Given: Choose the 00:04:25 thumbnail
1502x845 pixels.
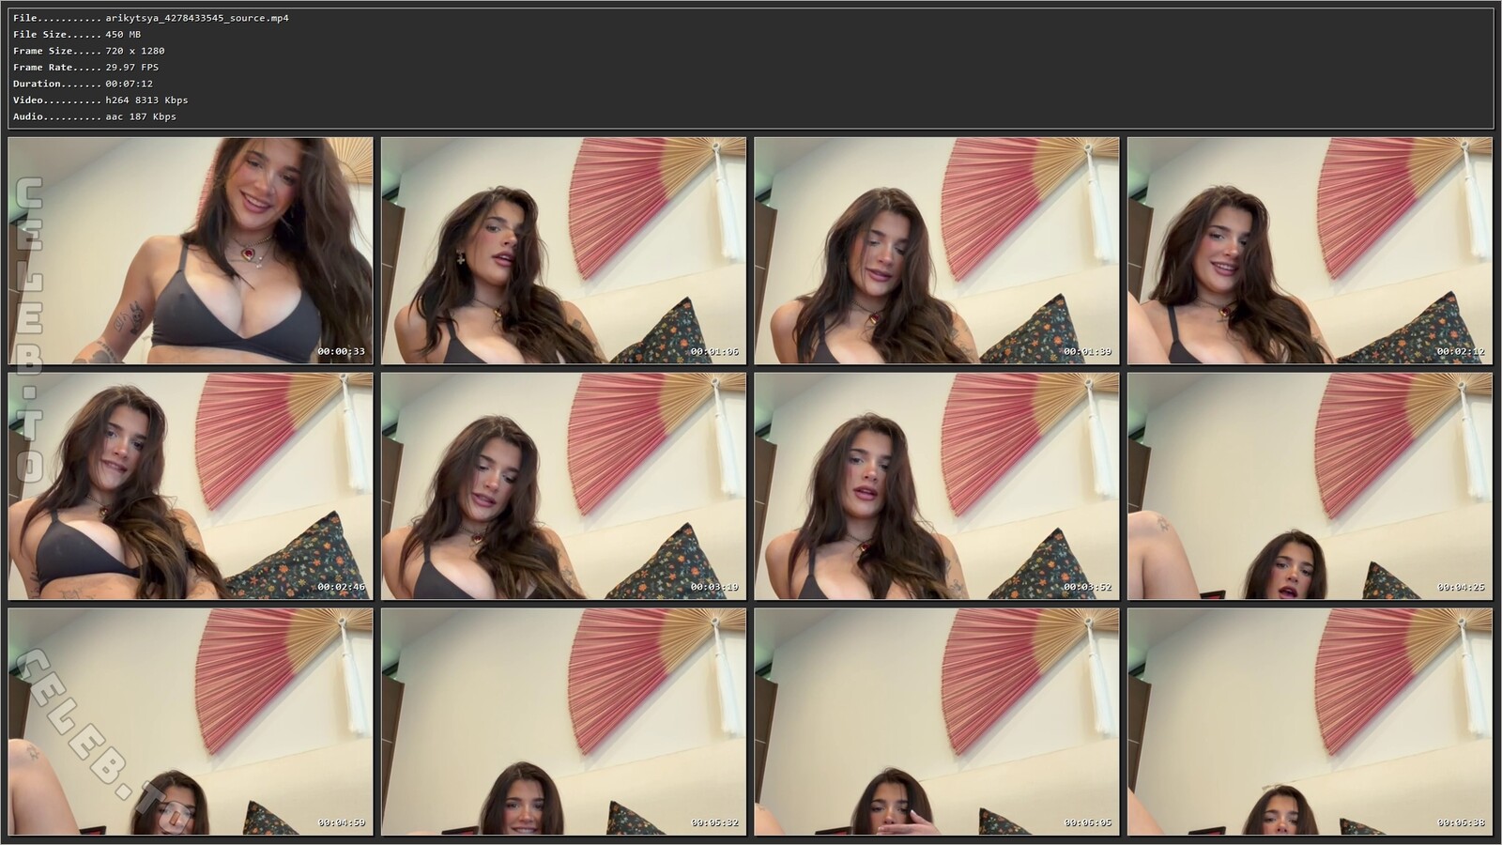Looking at the screenshot, I should coord(1310,486).
